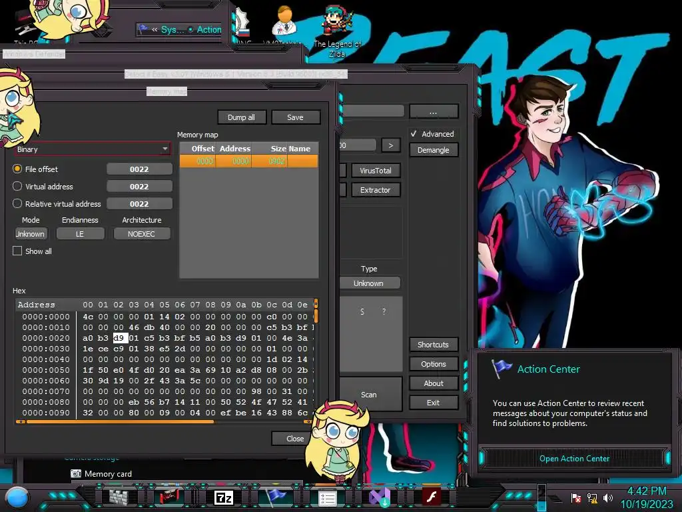The image size is (682, 512).
Task: Click the Address column header in Memory map table
Action: click(235, 149)
